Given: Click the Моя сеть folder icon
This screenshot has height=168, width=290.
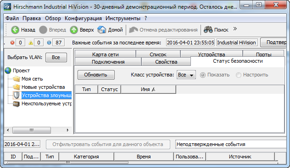Looking at the screenshot, I should (x=17, y=79).
